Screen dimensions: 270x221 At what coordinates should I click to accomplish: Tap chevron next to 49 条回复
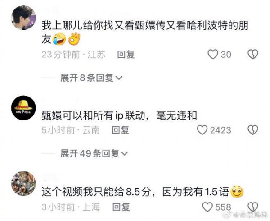point(125,153)
